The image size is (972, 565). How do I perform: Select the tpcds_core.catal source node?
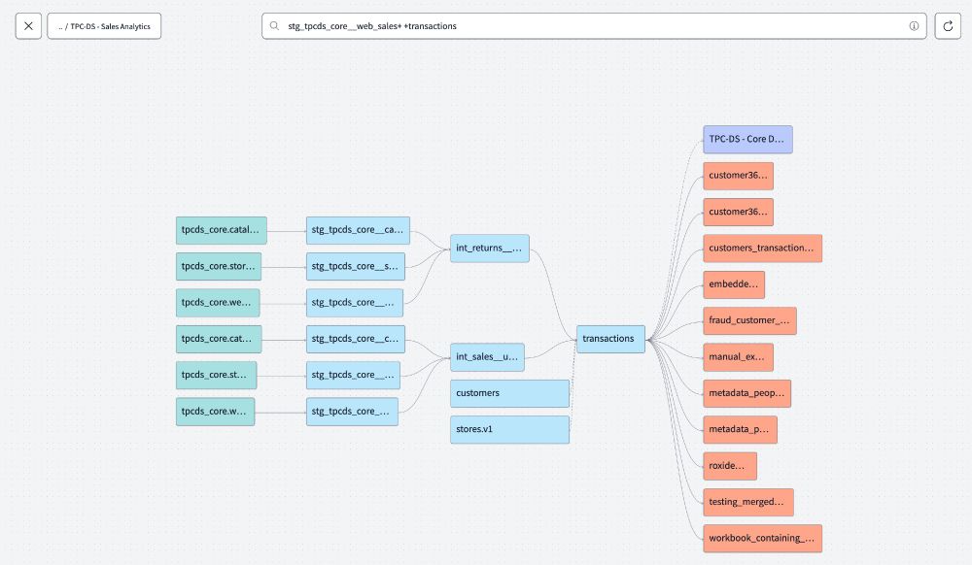coord(219,230)
